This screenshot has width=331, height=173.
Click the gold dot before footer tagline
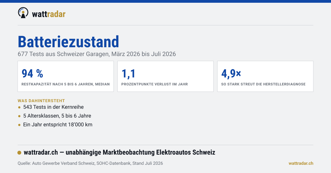[19, 153]
